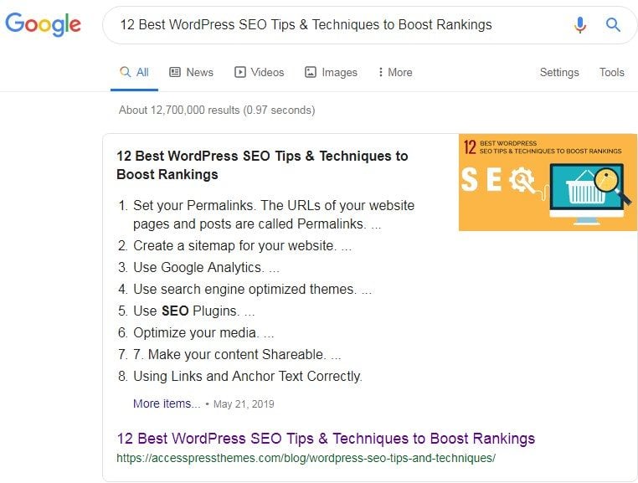Click the Google logo
The image size is (638, 483).
(x=43, y=24)
